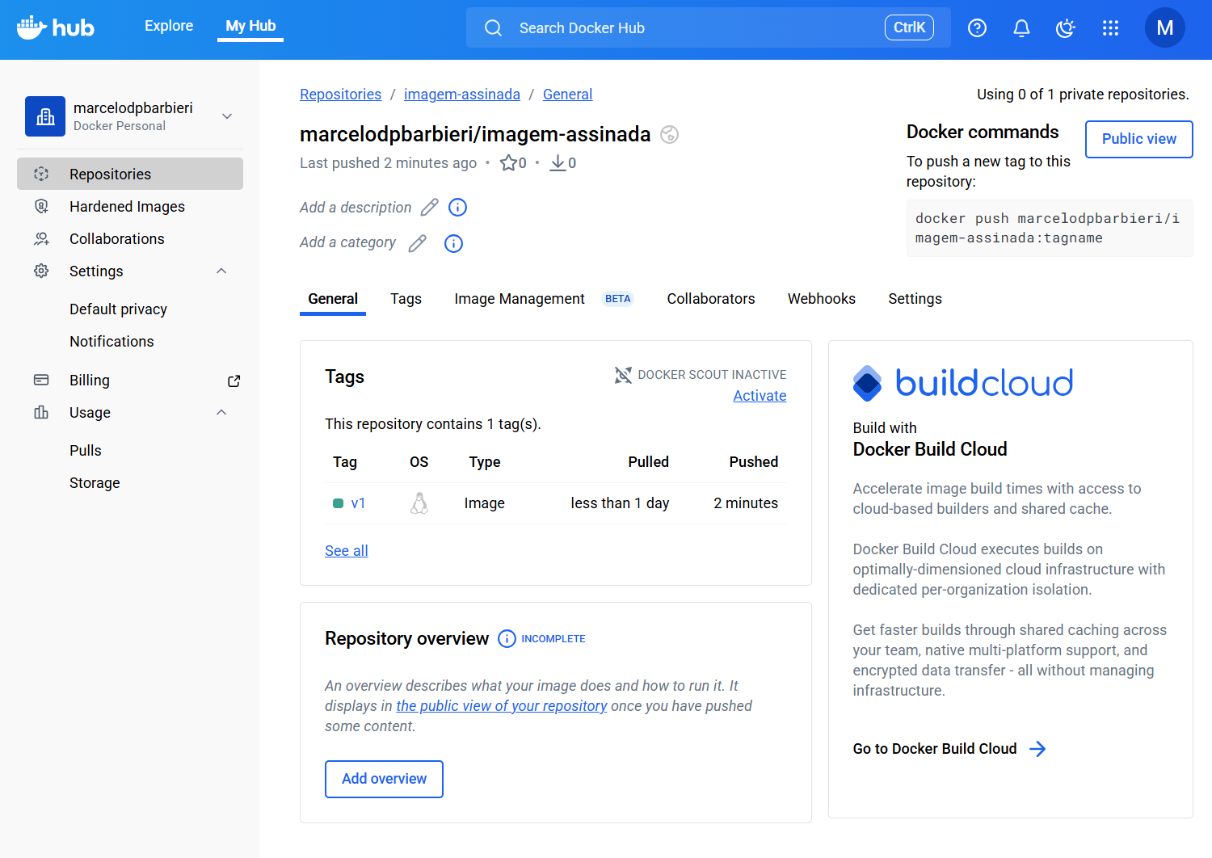This screenshot has width=1212, height=858.
Task: Click the Search Docker Hub field
Action: [695, 28]
